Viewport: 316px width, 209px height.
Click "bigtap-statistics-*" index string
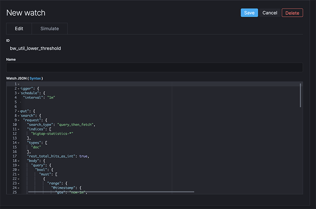point(52,134)
